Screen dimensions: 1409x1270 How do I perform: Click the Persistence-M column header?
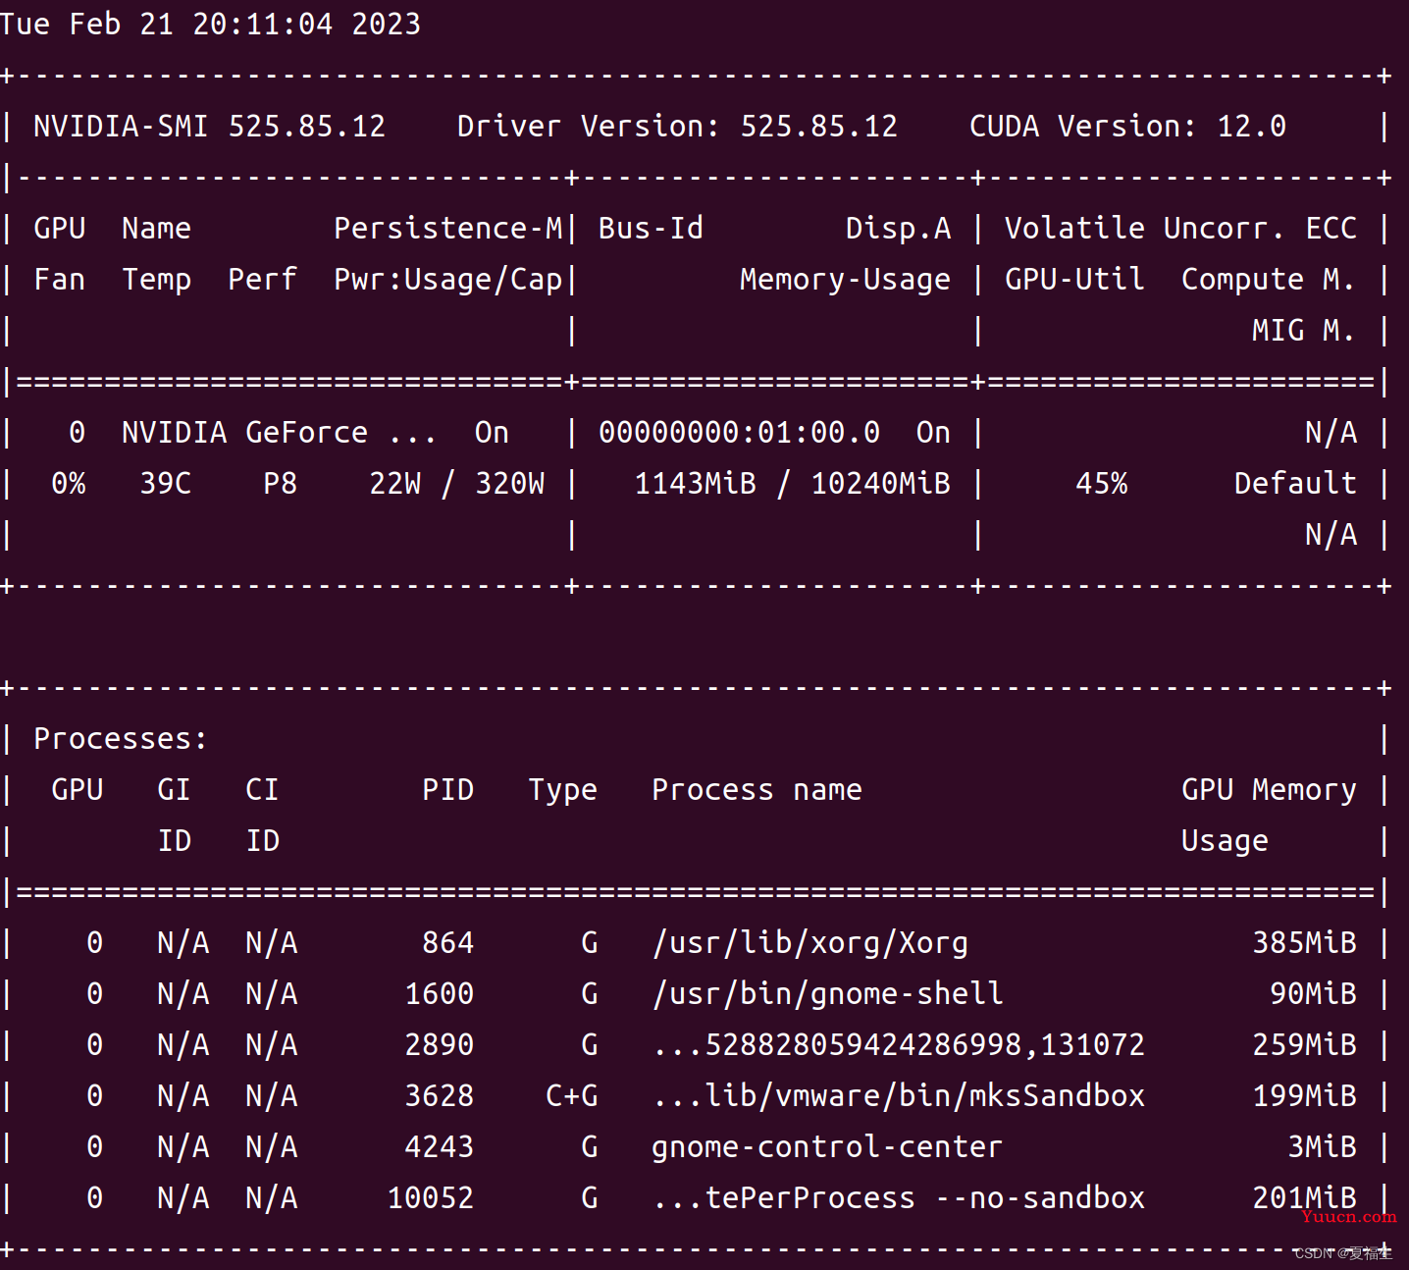point(448,228)
